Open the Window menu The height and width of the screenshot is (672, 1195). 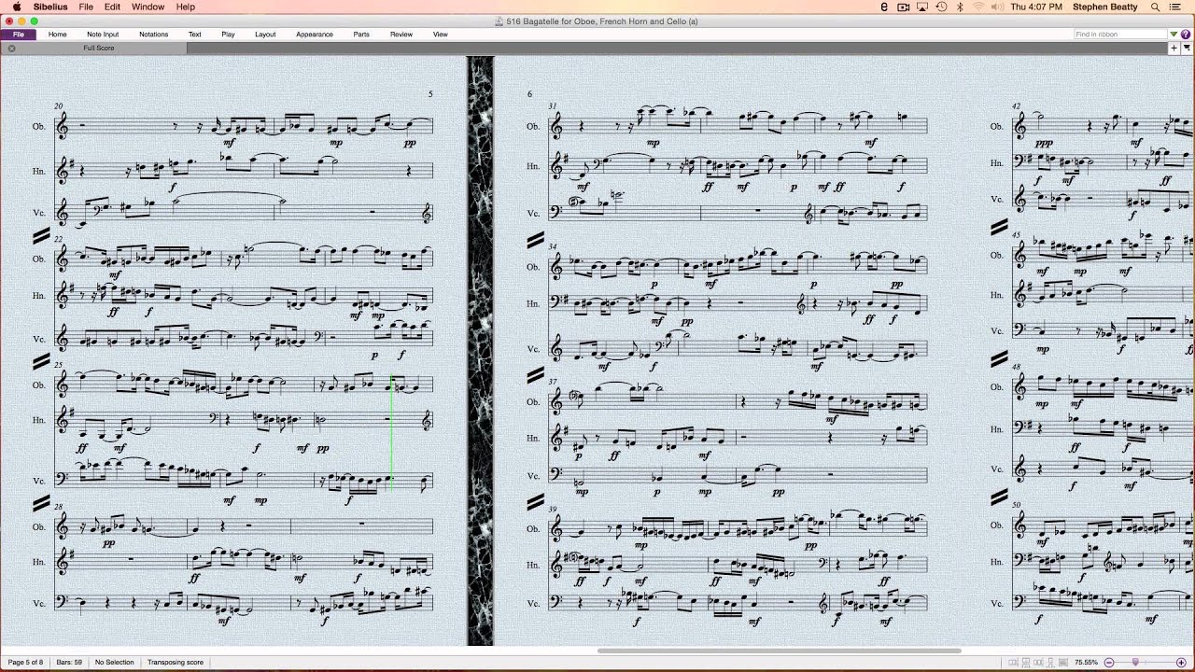click(148, 7)
